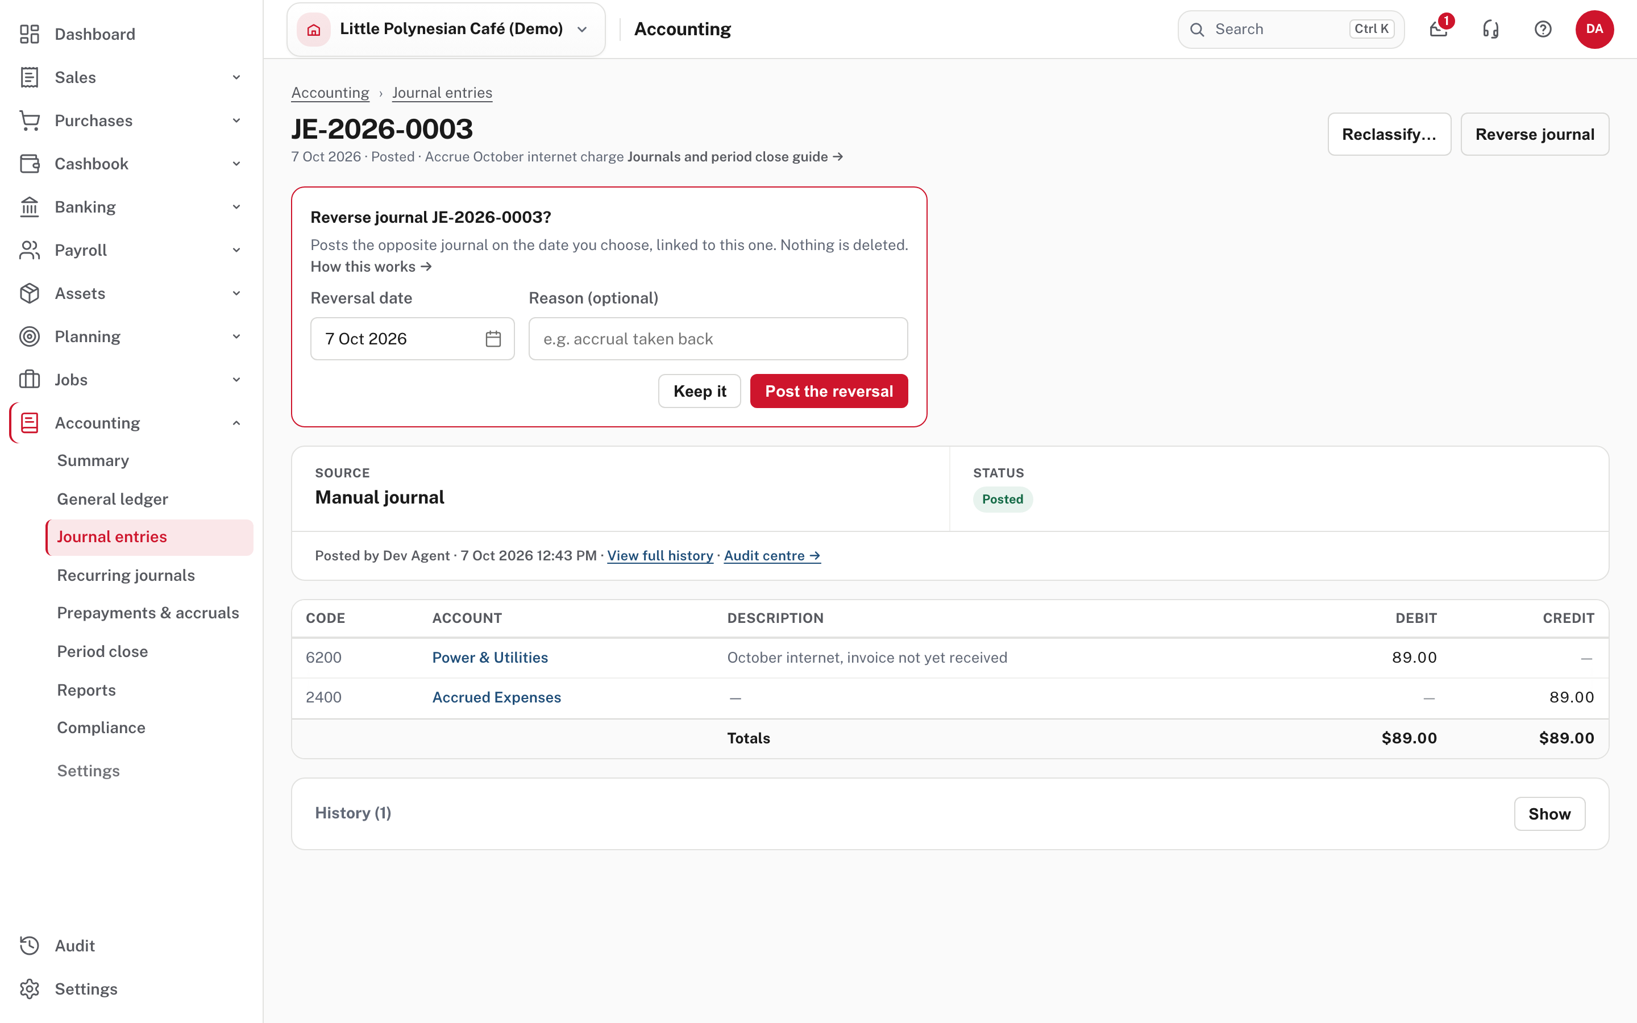
Task: Click the Purchases cart icon
Action: [29, 120]
